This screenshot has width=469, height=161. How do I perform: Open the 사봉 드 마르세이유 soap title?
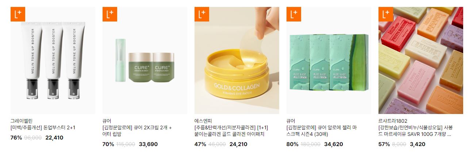click(x=415, y=131)
